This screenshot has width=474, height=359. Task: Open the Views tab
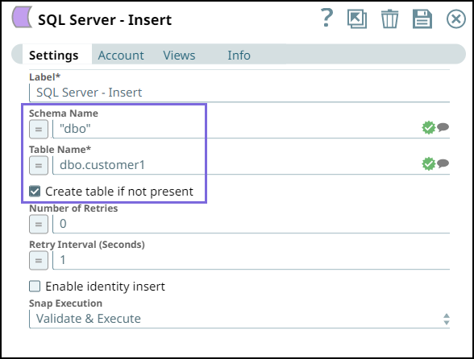[179, 56]
